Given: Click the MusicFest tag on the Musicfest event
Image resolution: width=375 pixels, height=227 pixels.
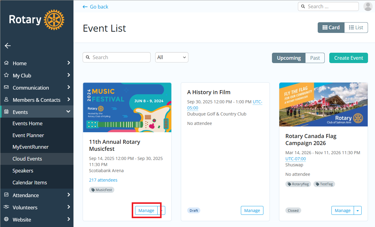Looking at the screenshot, I should click(102, 190).
